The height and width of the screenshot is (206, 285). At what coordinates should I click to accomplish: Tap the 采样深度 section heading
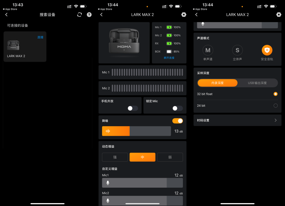pyautogui.click(x=203, y=73)
